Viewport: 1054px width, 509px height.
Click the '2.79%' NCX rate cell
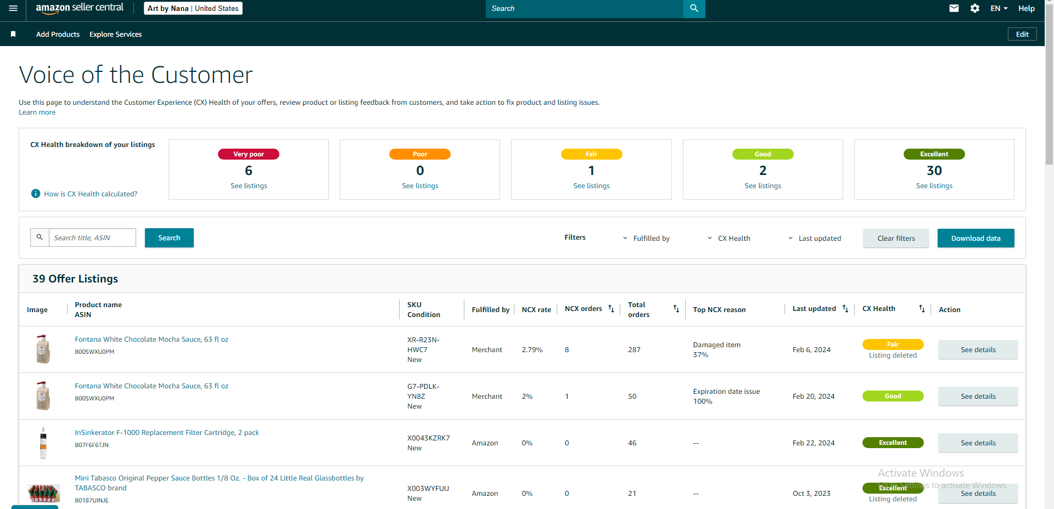pos(532,350)
